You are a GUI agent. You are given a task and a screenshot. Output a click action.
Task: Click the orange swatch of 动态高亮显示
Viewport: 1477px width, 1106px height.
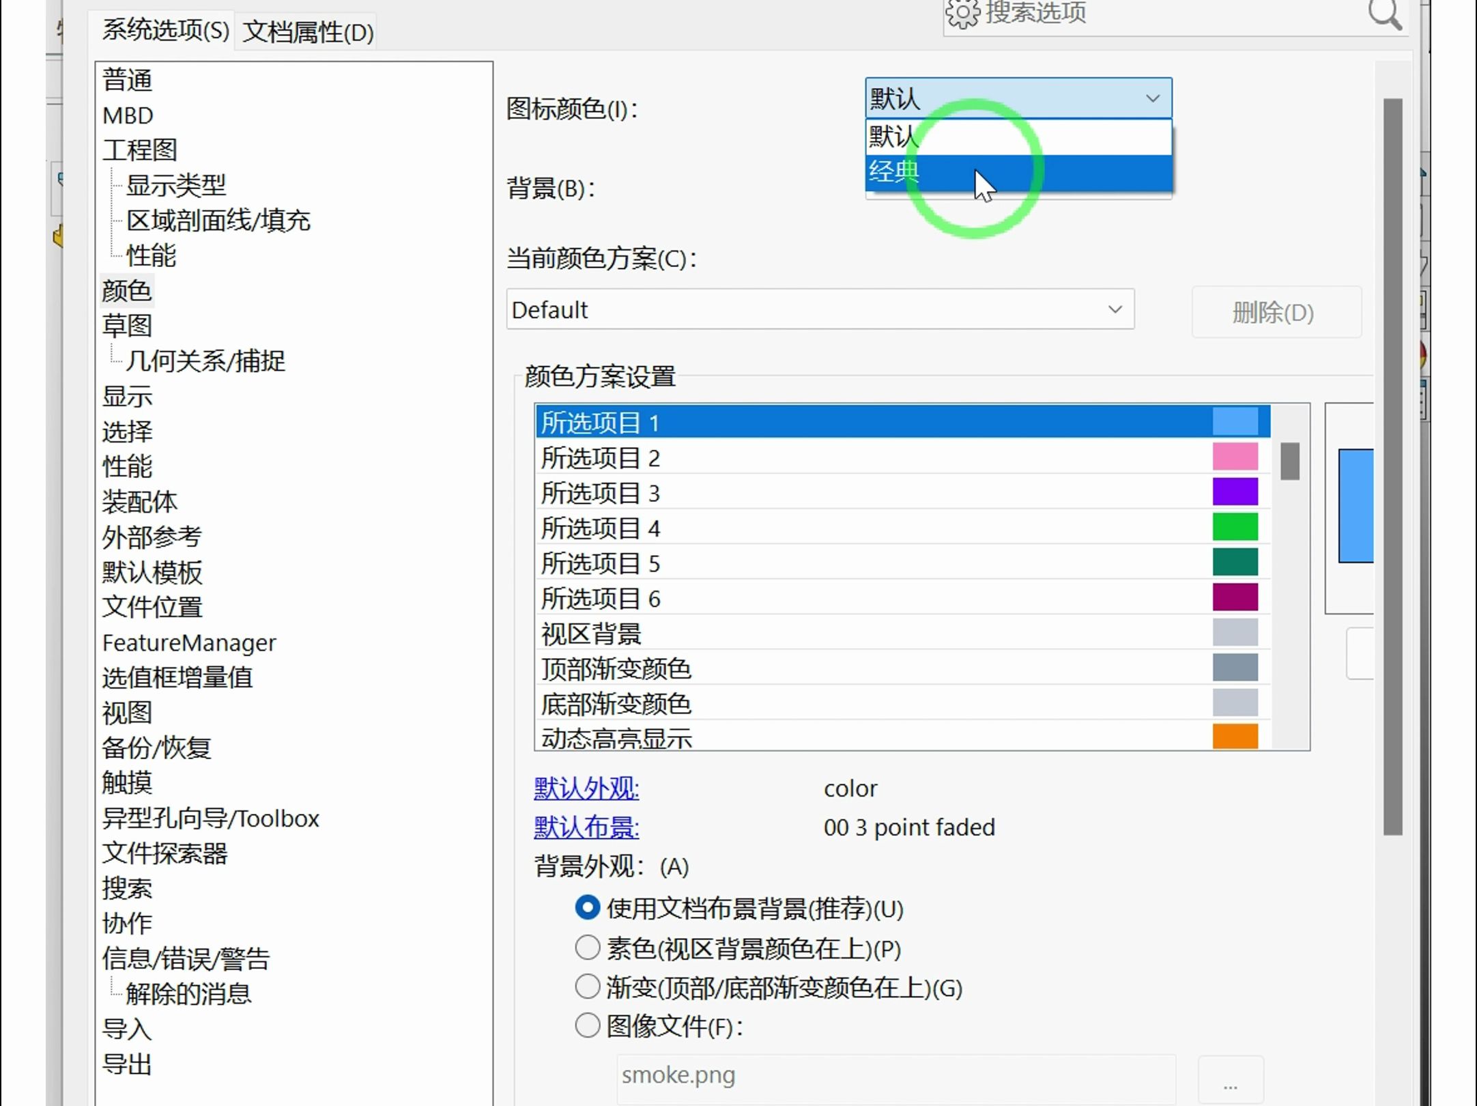1235,737
